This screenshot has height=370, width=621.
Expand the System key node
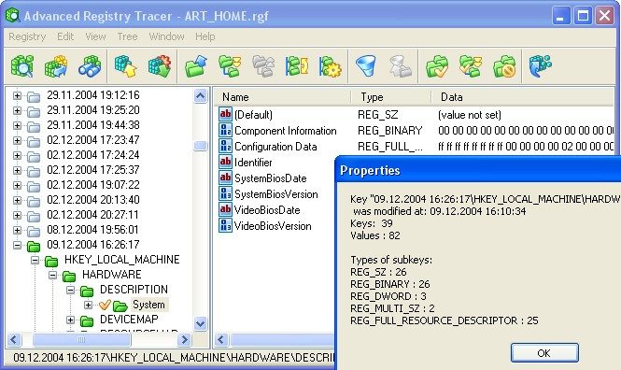pyautogui.click(x=89, y=305)
